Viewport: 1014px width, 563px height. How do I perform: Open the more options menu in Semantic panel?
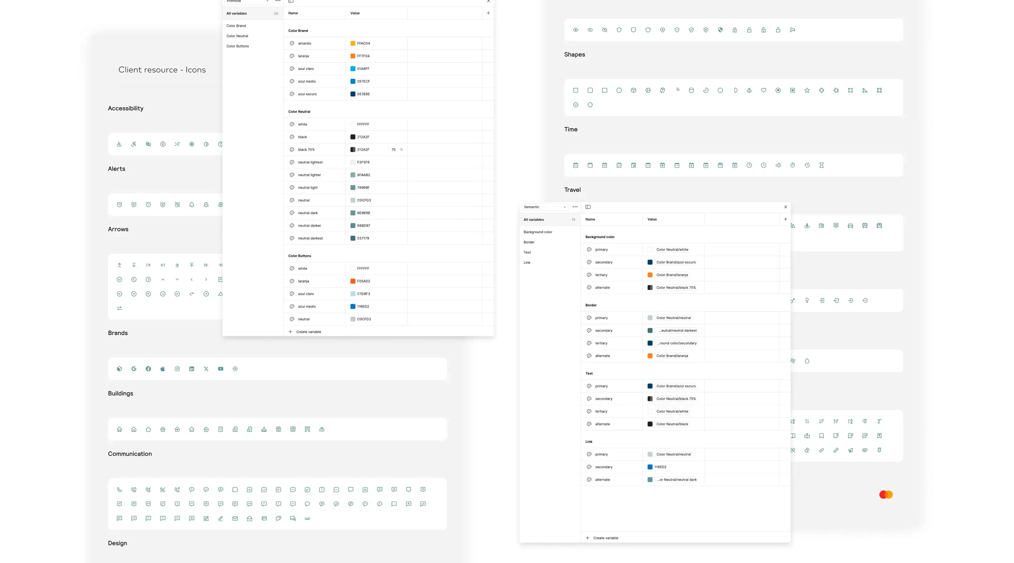(x=575, y=207)
